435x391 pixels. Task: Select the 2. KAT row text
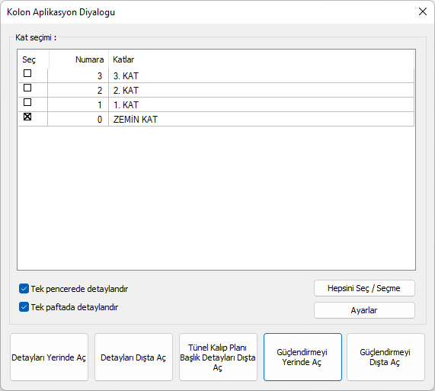[x=126, y=90]
